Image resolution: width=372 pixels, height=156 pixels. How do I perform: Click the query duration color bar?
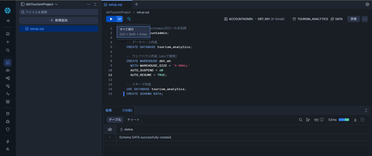[x=344, y=120]
